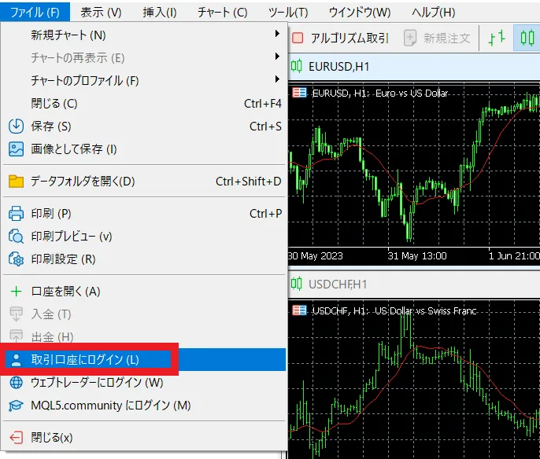The width and height of the screenshot is (540, 459).
Task: Choose 閉じる(x) exit entry
Action: point(144,437)
